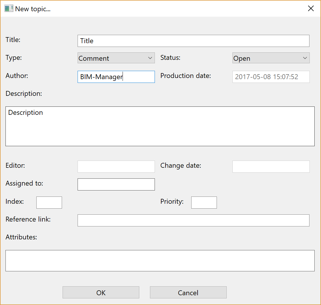Confirm the topic with OK
Screen dimensions: 321x305
pyautogui.click(x=101, y=292)
